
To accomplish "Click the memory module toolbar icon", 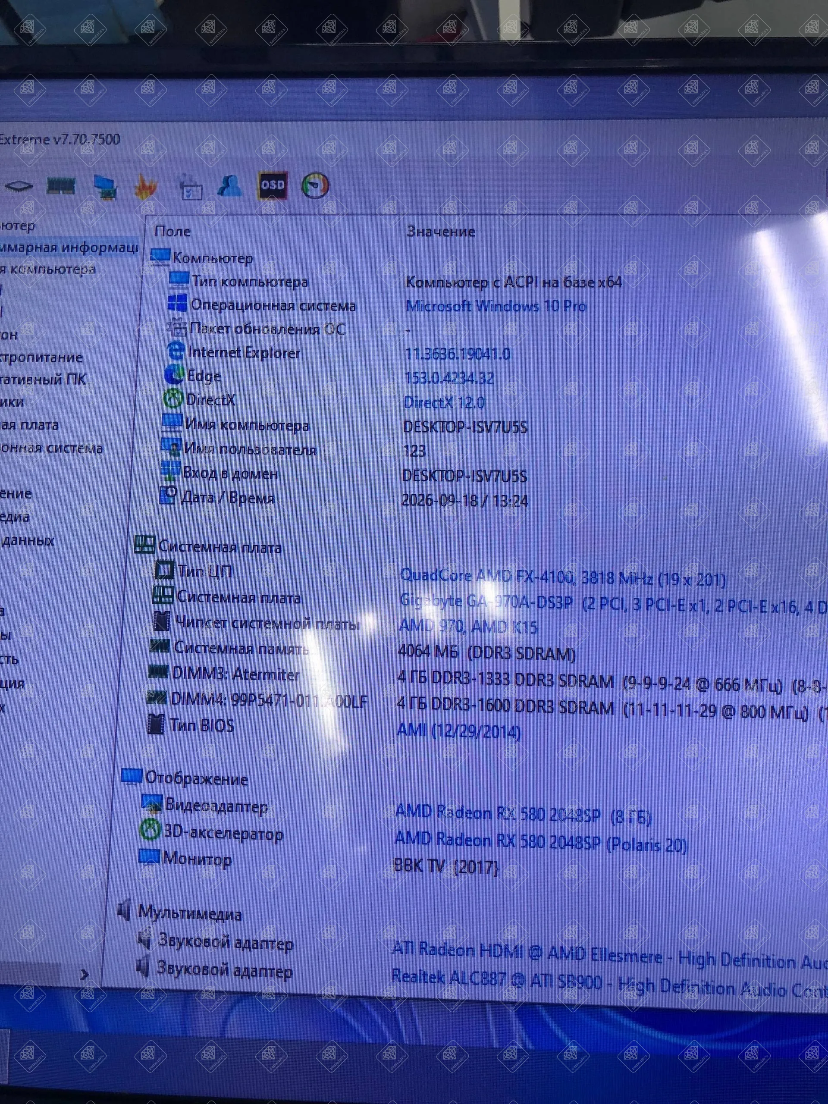I will (61, 186).
